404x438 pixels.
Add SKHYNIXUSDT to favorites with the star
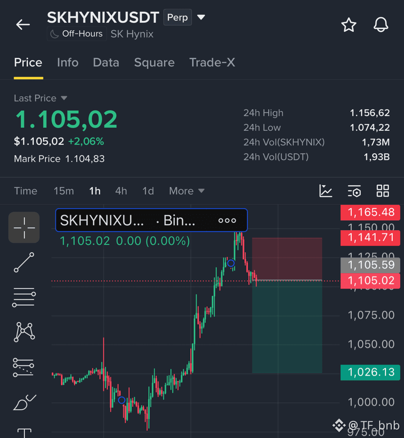coord(349,25)
